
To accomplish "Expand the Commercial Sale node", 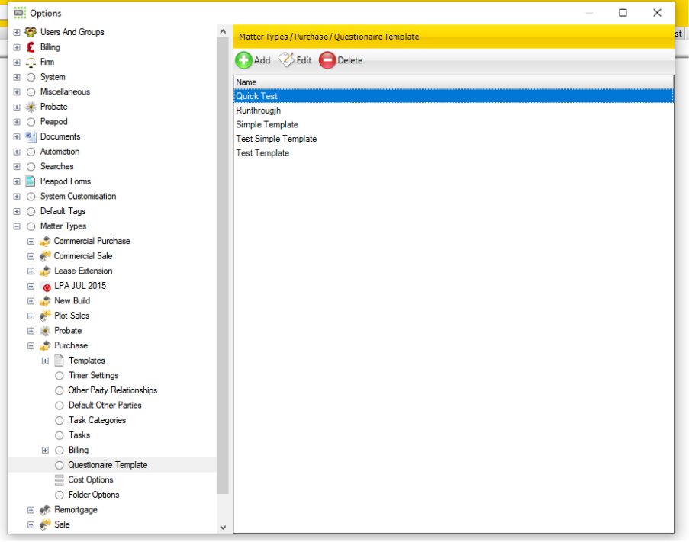I will click(x=31, y=256).
